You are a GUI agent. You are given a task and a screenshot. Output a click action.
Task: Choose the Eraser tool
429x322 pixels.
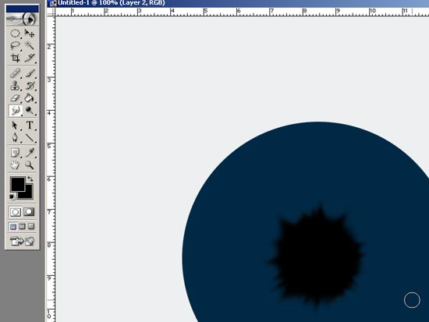[15, 98]
